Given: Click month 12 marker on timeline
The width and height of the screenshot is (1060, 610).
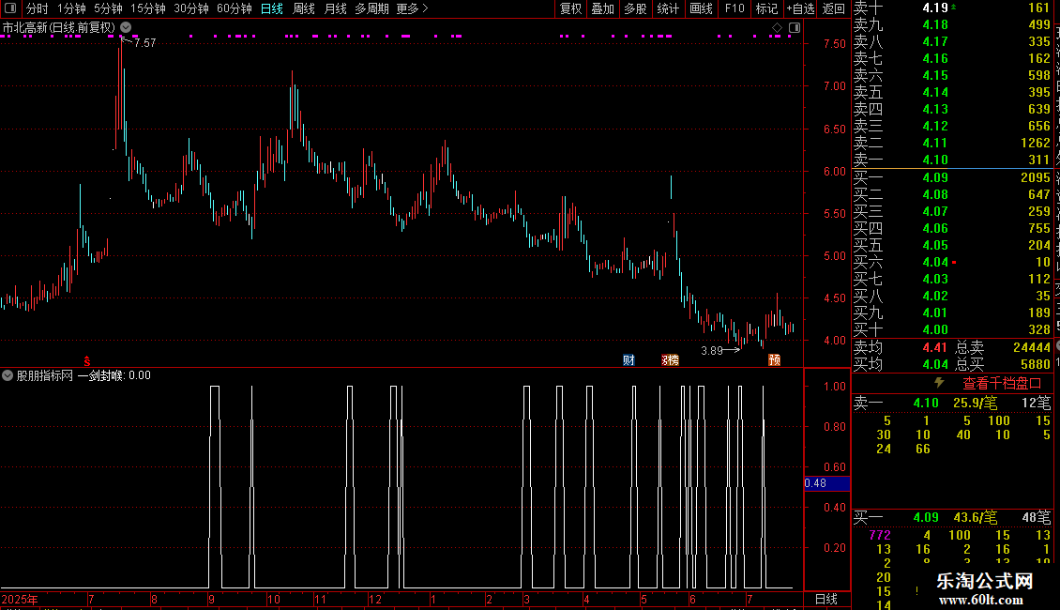Looking at the screenshot, I should (374, 599).
